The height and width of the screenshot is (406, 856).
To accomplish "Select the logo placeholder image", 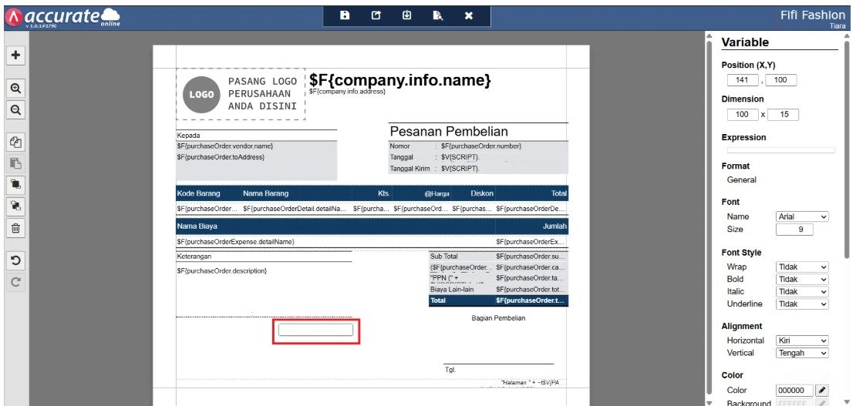I will [x=241, y=95].
